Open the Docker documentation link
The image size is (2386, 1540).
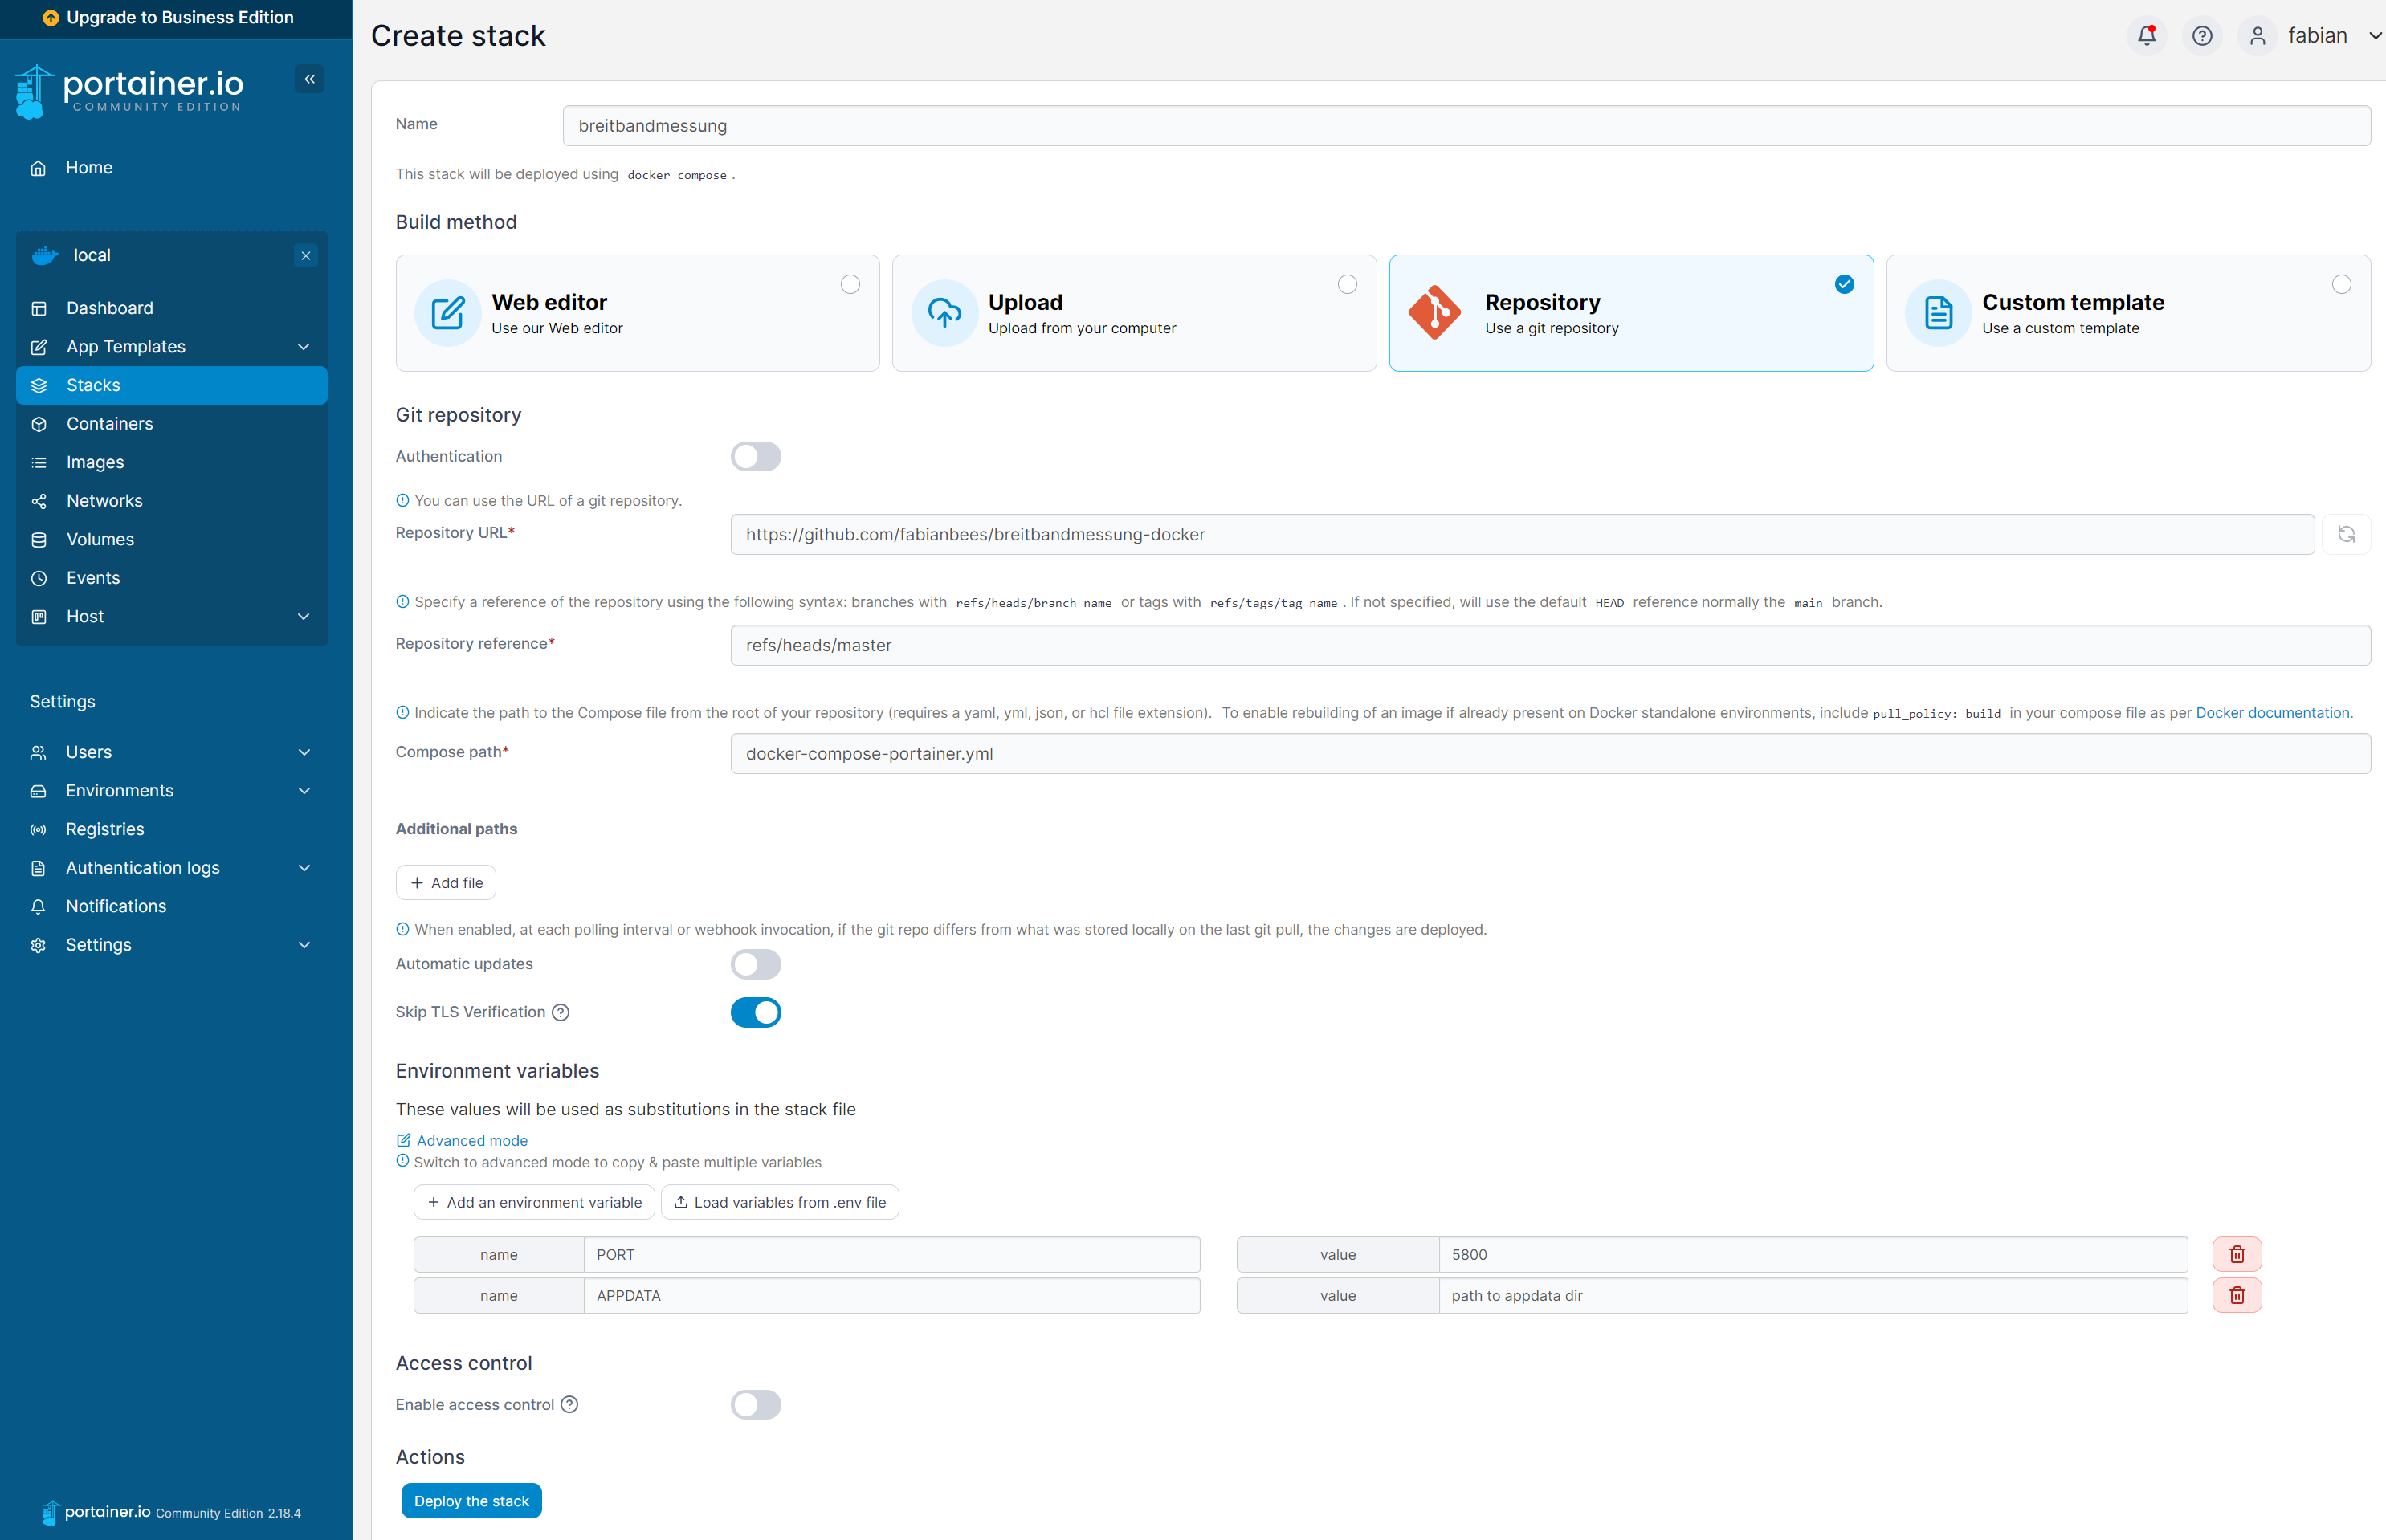pyautogui.click(x=2271, y=713)
